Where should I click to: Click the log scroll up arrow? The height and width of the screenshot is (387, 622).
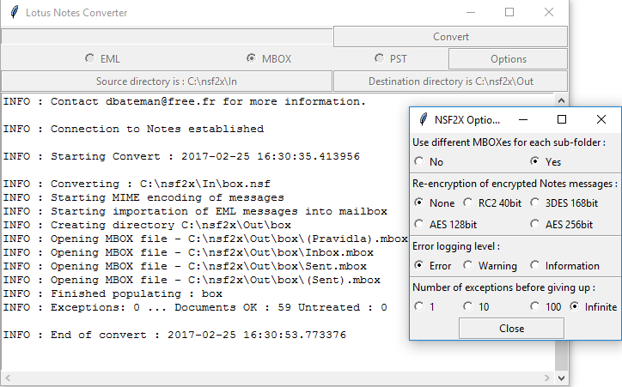[561, 100]
